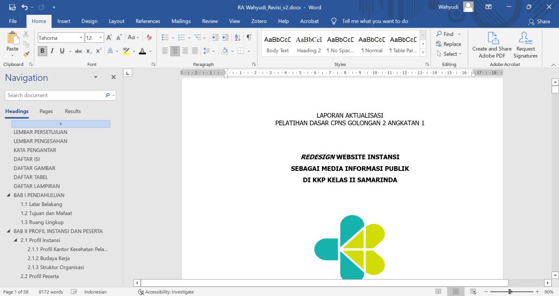Toggle Show/Hide paragraph marks
This screenshot has height=296, width=559.
click(249, 38)
